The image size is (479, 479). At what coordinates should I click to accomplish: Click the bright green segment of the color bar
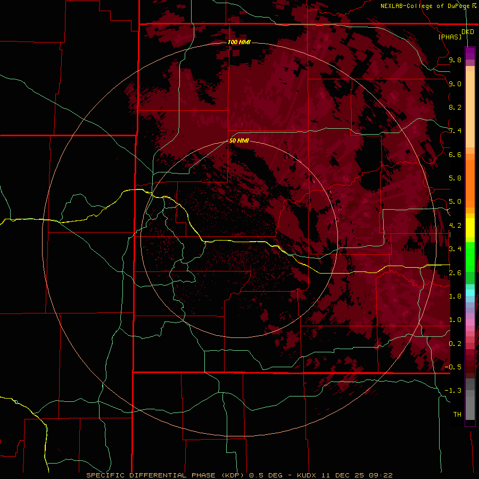click(470, 257)
